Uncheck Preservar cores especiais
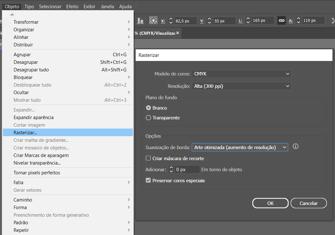335x235 pixels. 148,181
